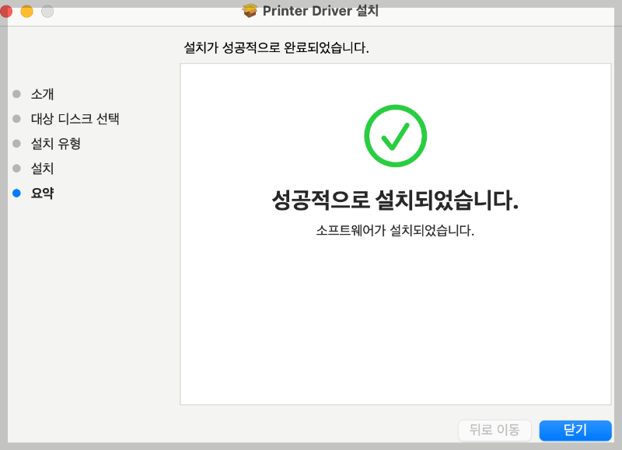The image size is (622, 450).
Task: Click the 소프트웨어가 설치되었습니다 message text
Action: (x=396, y=230)
